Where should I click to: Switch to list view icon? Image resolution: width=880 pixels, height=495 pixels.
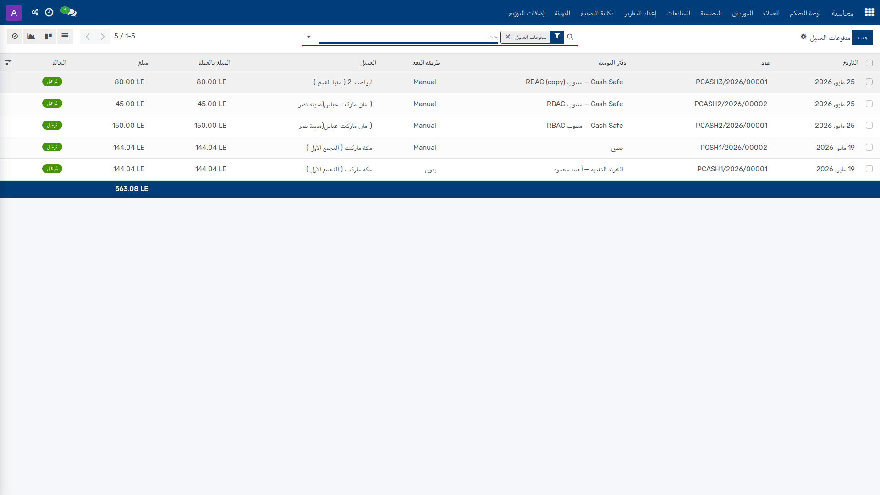coord(65,36)
